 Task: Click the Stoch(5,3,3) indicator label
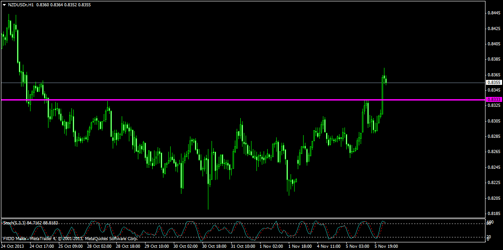click(14, 223)
